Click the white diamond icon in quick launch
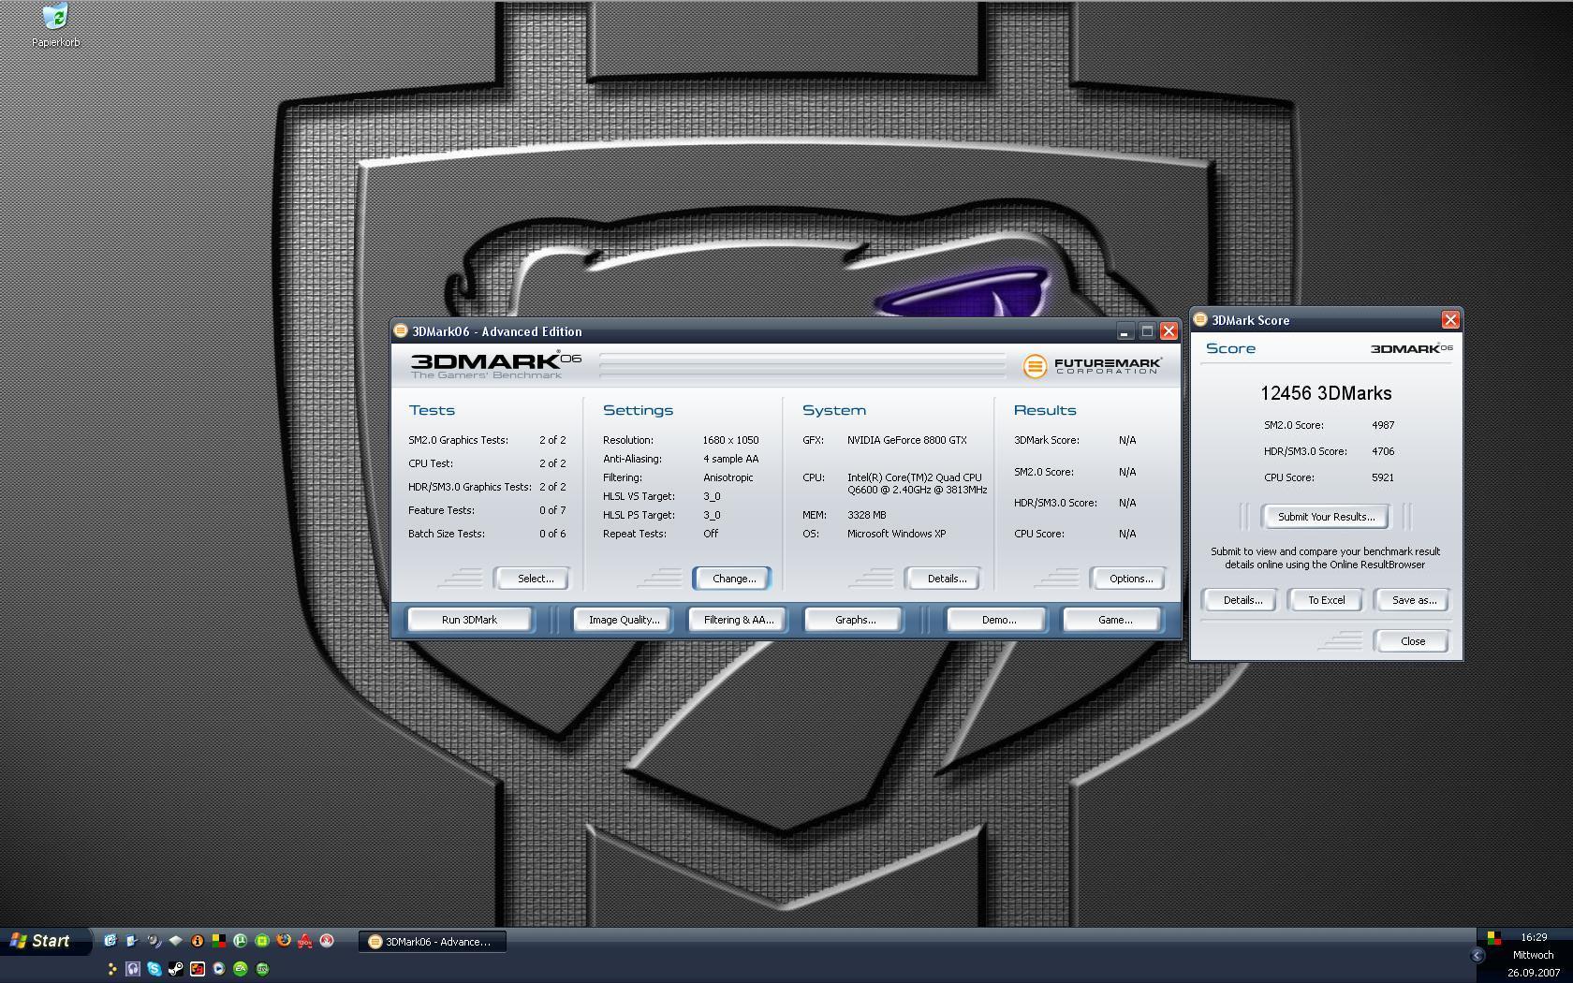Image resolution: width=1573 pixels, height=983 pixels. click(x=175, y=940)
